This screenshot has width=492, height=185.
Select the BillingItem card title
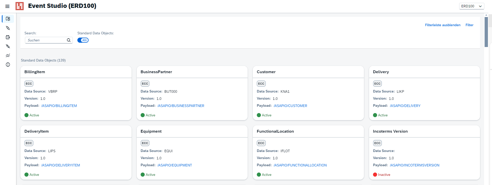coord(35,72)
